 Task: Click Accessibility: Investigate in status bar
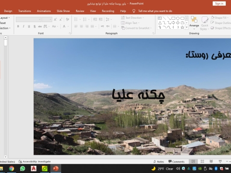click(x=35, y=161)
